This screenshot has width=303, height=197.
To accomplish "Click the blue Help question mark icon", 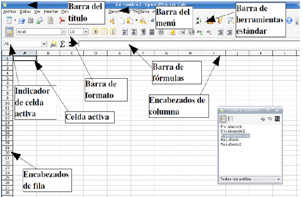I will pos(289,21).
